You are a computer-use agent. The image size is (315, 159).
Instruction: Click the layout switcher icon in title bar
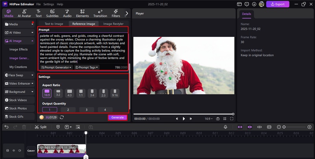239,4
